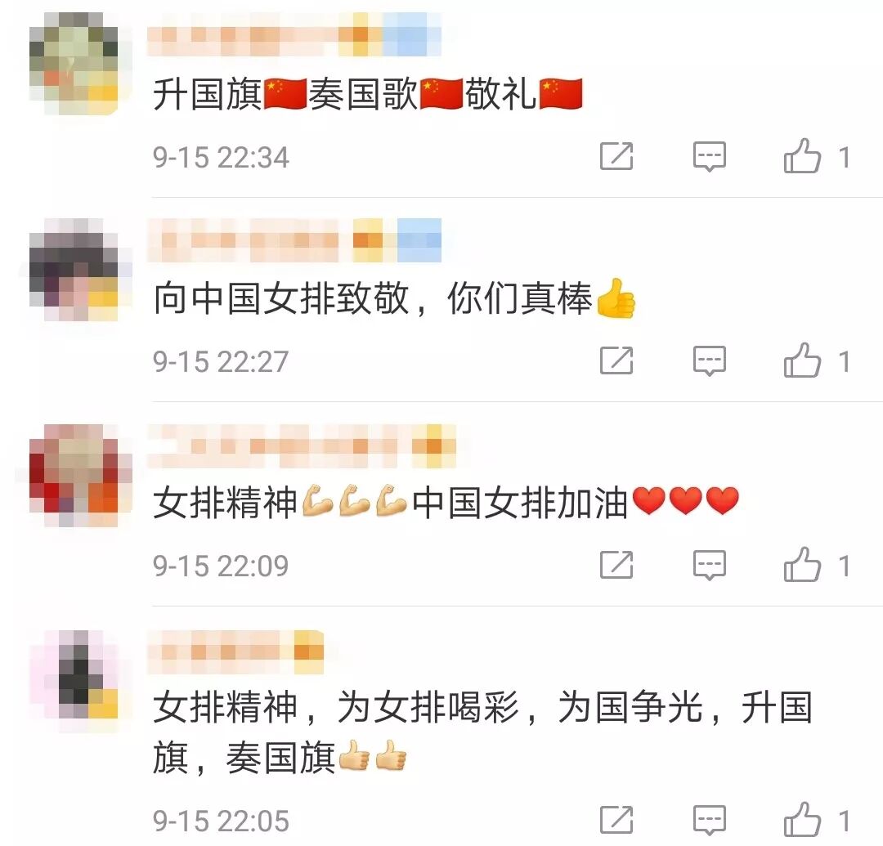Open username above 向中国女排致敬 comment
Screen dimensions: 883x846
(294, 240)
